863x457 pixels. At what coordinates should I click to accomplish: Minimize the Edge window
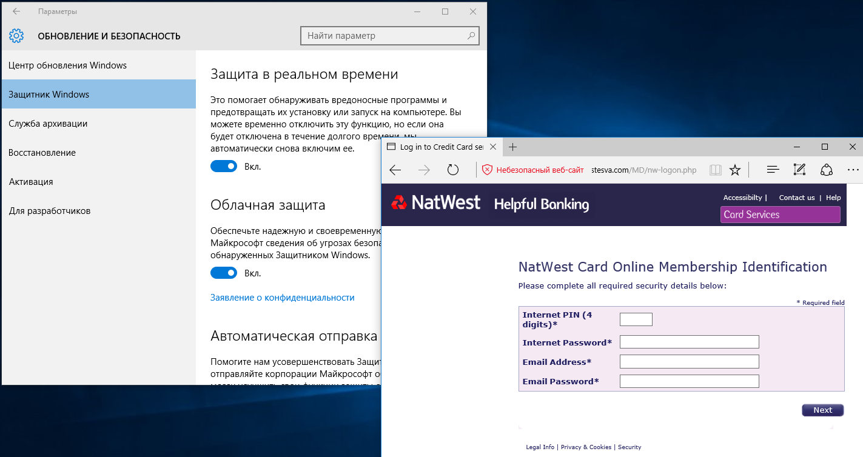coord(797,147)
